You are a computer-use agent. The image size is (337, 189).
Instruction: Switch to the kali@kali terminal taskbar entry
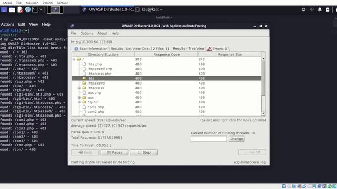[149, 9]
